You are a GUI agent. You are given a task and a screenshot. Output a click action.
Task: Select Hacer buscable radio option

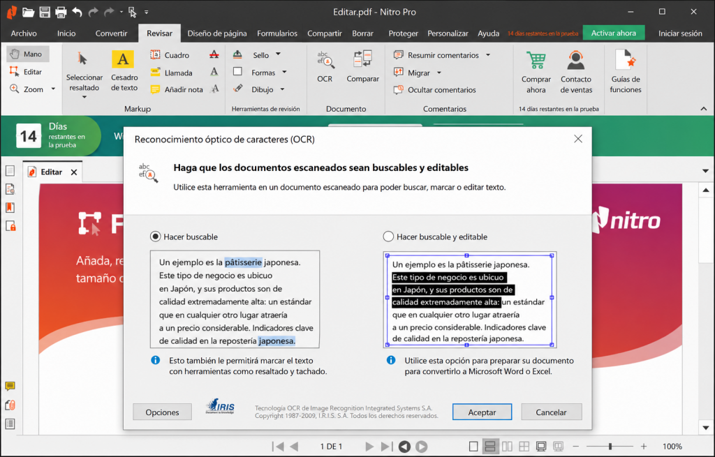(x=156, y=237)
